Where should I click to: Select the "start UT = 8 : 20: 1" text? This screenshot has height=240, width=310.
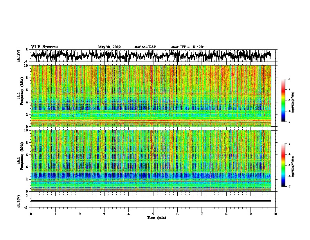pyautogui.click(x=189, y=47)
